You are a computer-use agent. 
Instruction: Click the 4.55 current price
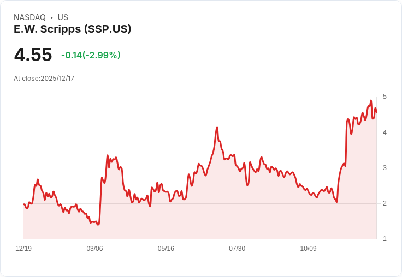33,55
